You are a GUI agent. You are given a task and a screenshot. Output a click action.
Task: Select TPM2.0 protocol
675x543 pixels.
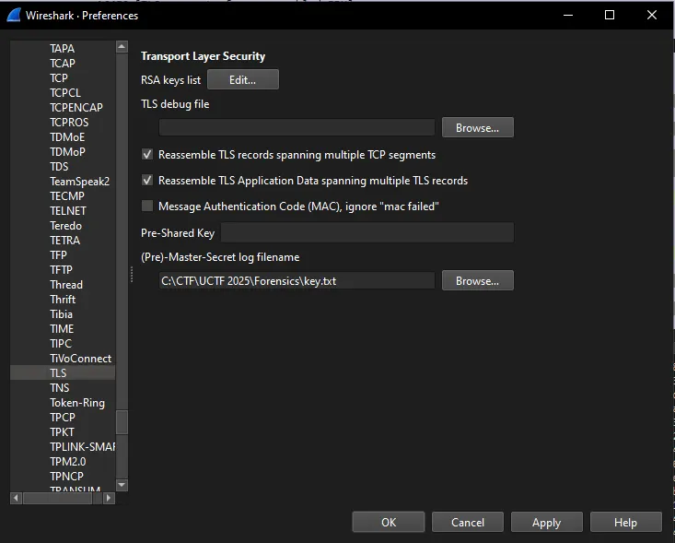pyautogui.click(x=67, y=462)
